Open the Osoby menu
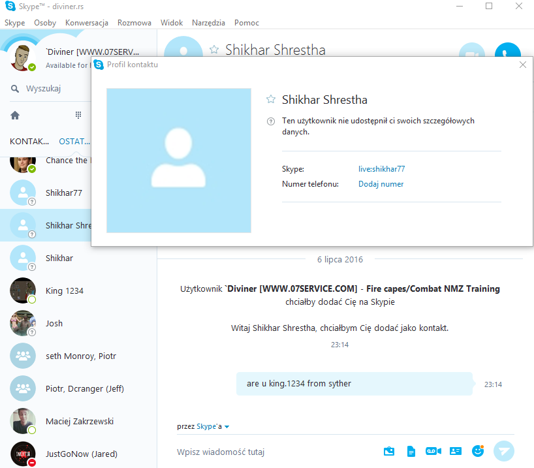Screen dimensions: 534x468 (45, 23)
